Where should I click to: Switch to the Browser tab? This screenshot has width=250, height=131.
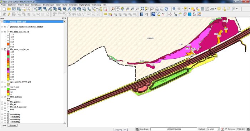12,126
